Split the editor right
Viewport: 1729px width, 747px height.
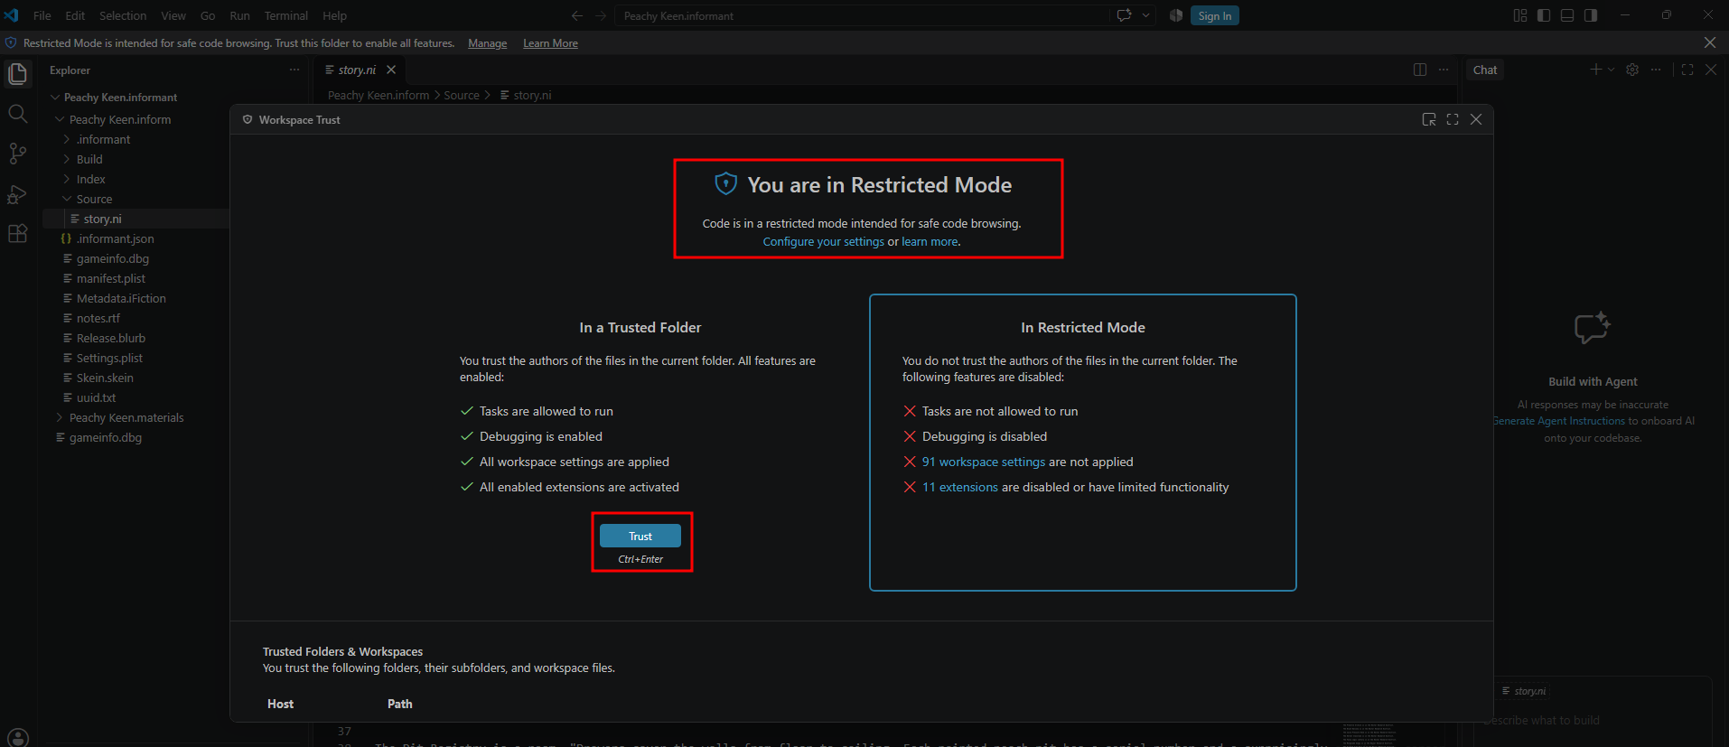tap(1420, 70)
